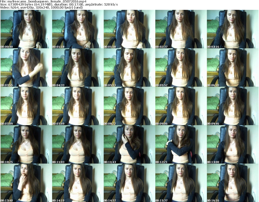Viewport: 259px width, 202px height.
Task: Click the Size and duration info line
Action: tap(59, 5)
